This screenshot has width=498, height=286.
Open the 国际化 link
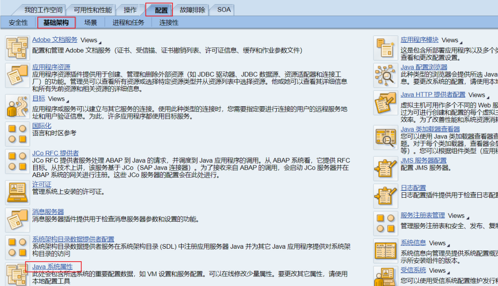click(41, 126)
